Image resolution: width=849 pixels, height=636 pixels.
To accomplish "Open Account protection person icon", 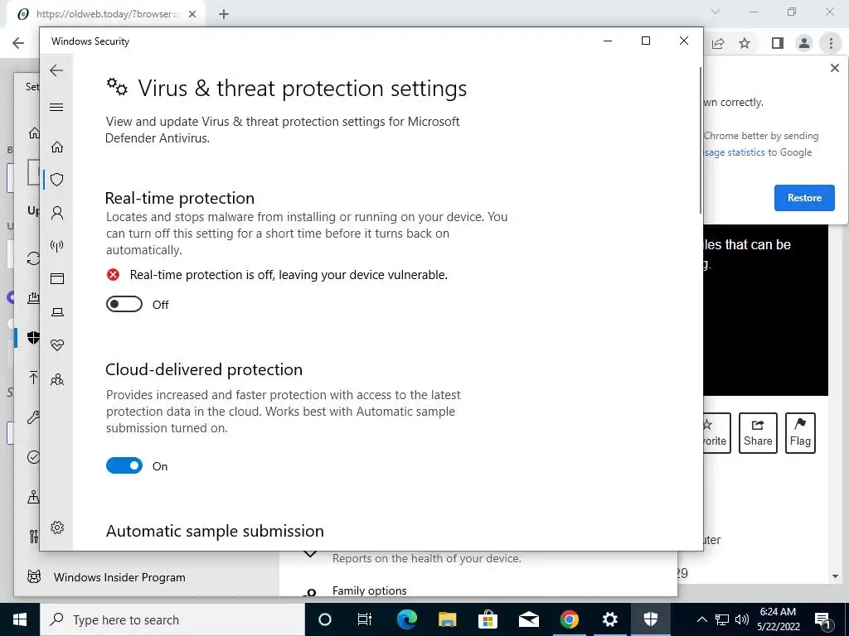I will coord(57,213).
